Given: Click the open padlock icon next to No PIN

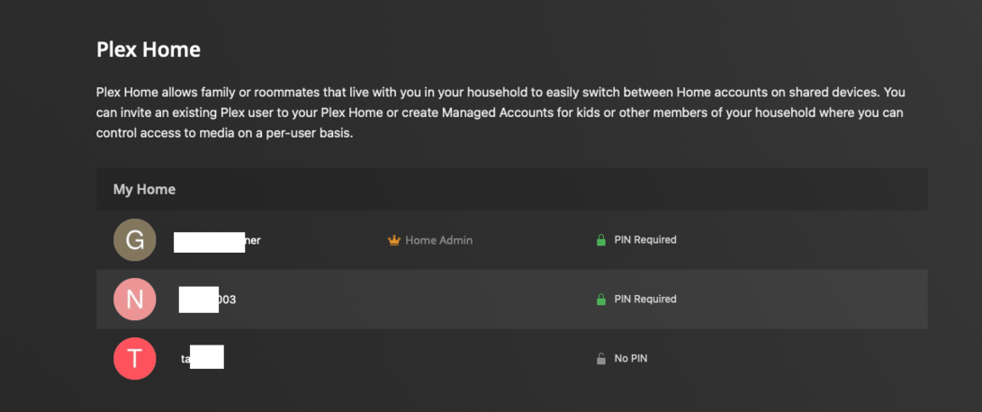Looking at the screenshot, I should pos(600,359).
